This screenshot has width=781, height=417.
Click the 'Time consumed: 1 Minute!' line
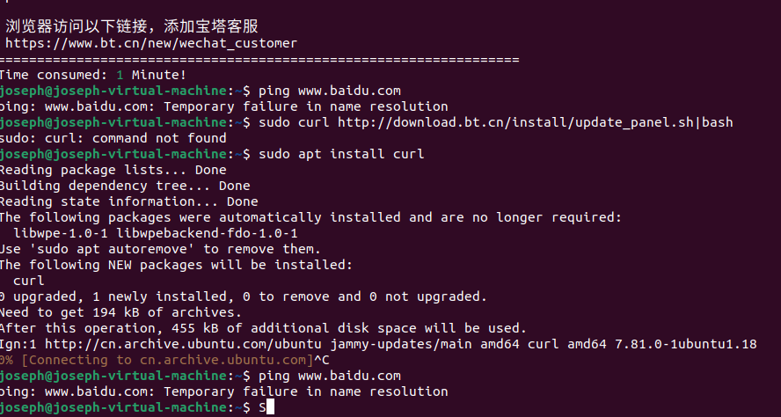pos(92,76)
